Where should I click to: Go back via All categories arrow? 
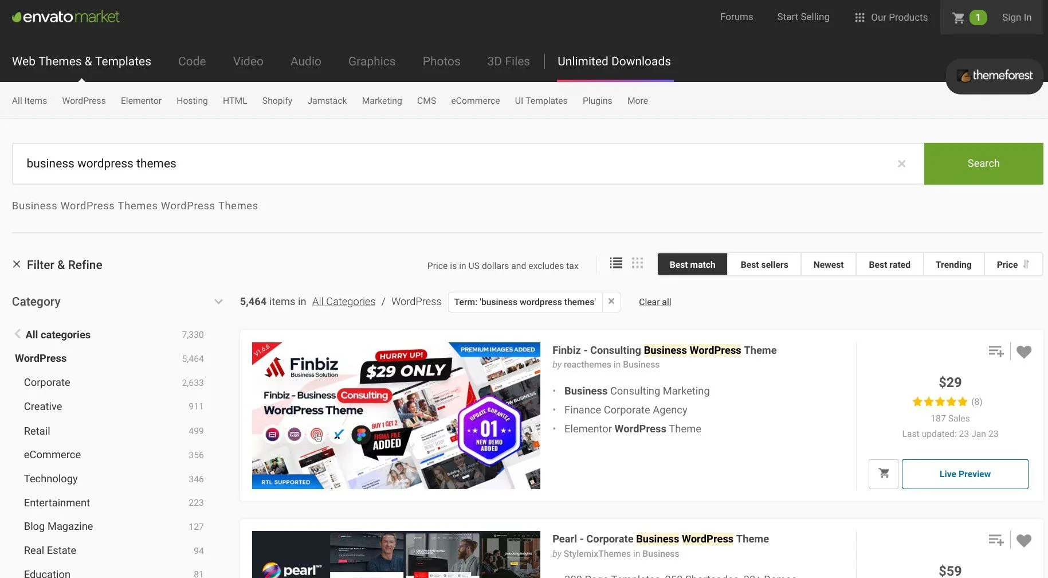pyautogui.click(x=18, y=334)
